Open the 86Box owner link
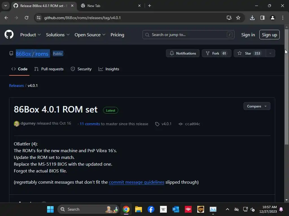 (x=23, y=54)
